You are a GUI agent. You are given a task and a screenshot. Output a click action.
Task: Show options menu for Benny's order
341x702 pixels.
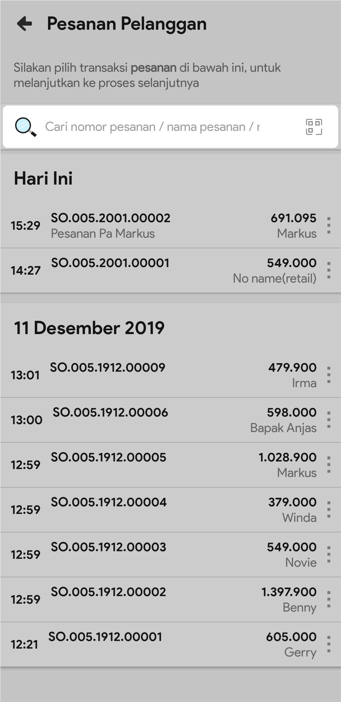(329, 599)
